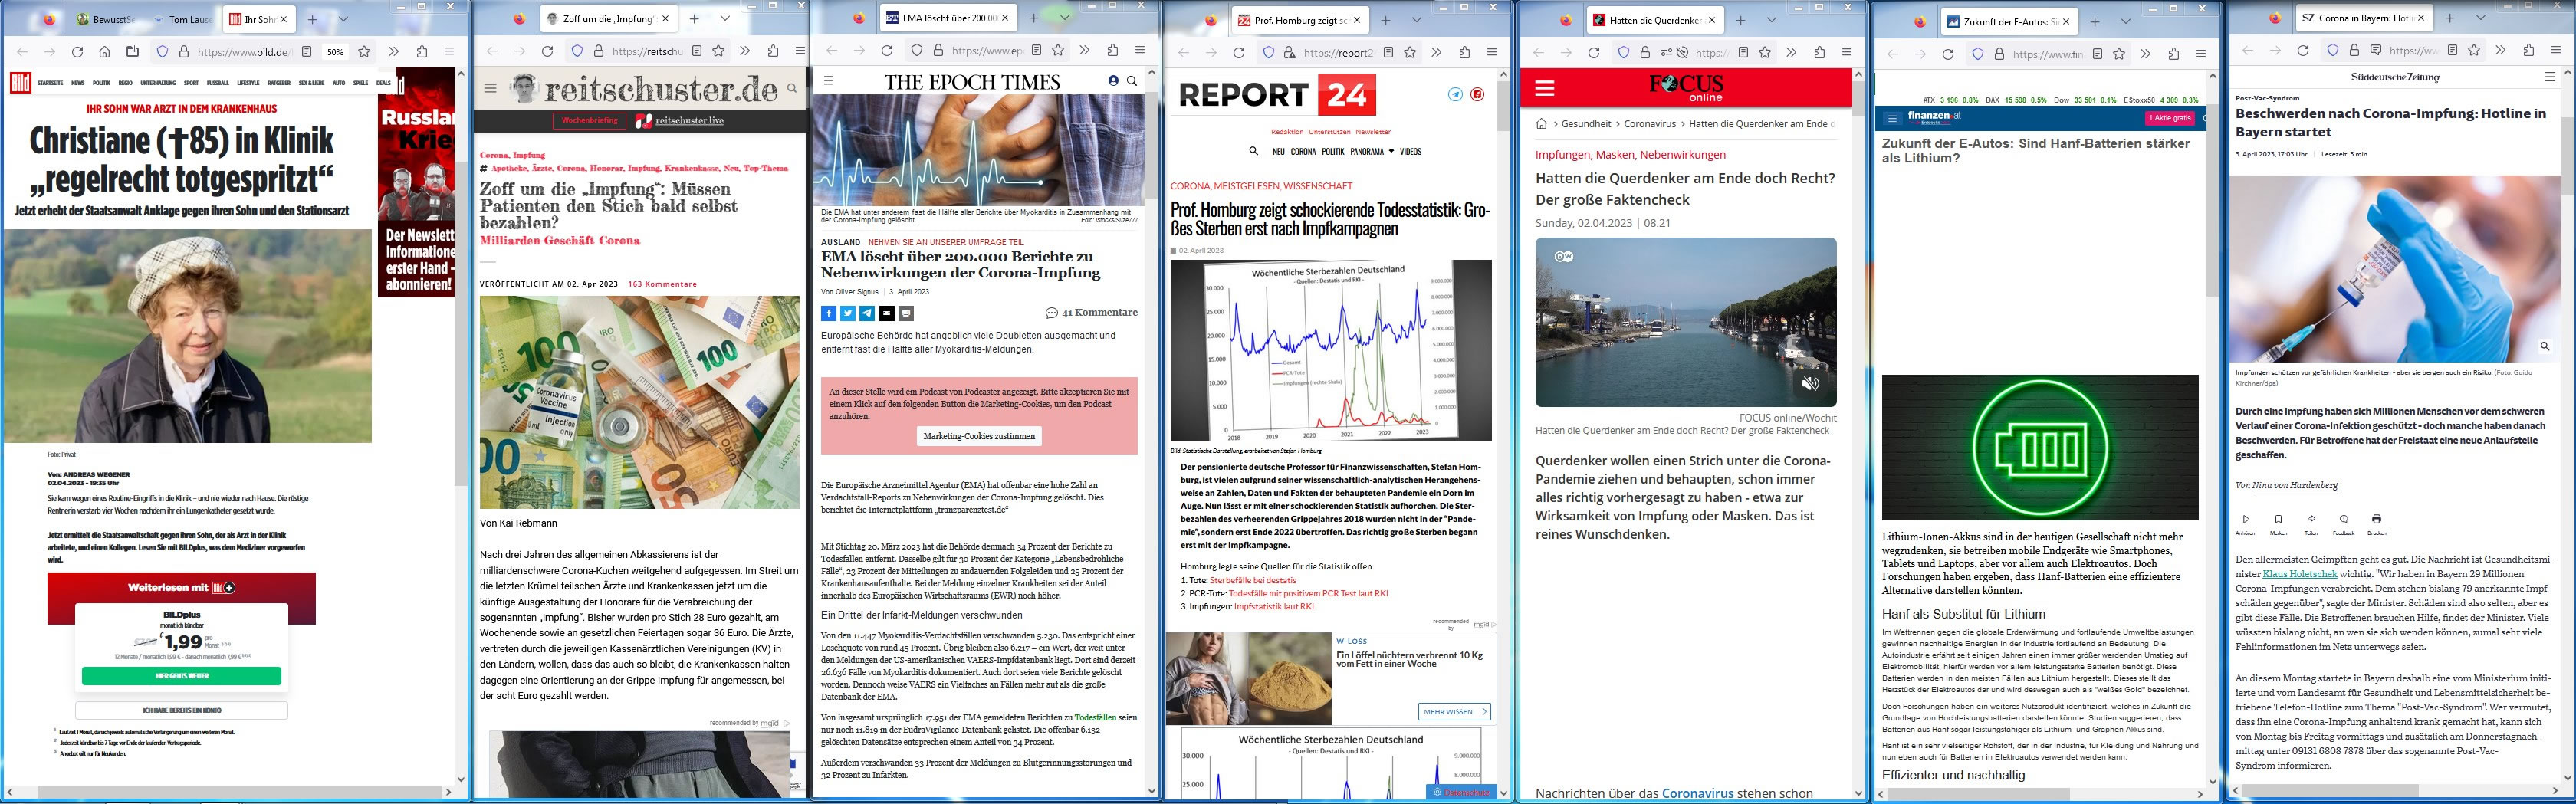Click the home button in the Bild browser window

[104, 52]
